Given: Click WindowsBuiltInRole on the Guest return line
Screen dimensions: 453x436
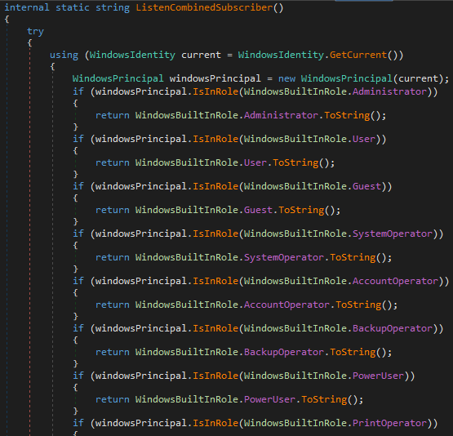Looking at the screenshot, I should pyautogui.click(x=187, y=210).
